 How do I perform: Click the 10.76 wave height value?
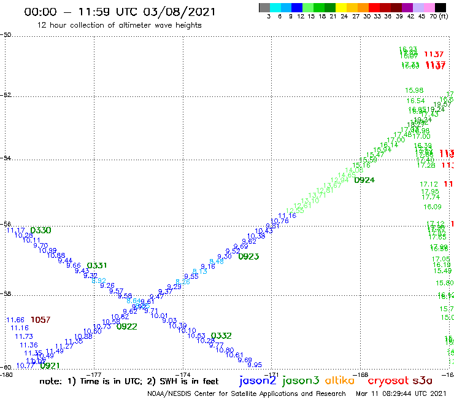[279, 221]
